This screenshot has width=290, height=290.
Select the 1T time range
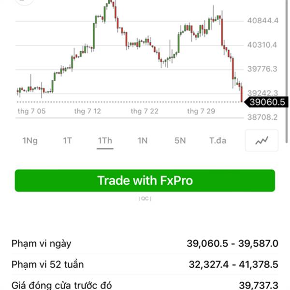[x=67, y=141]
